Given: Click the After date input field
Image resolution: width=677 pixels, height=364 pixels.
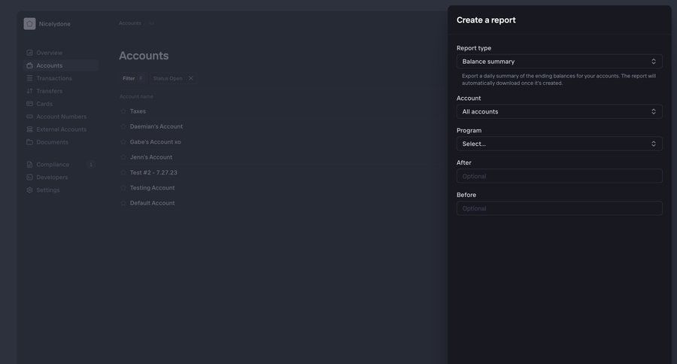Looking at the screenshot, I should [x=559, y=176].
